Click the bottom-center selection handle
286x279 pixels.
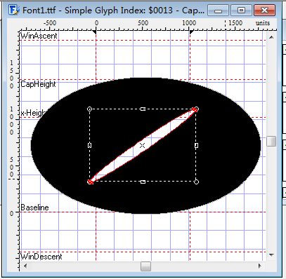click(143, 182)
